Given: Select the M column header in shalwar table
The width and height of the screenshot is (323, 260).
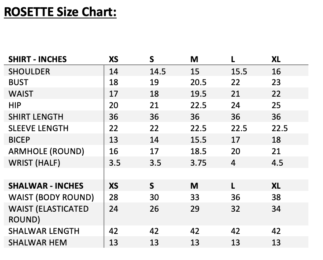Looking at the screenshot, I should [194, 186].
